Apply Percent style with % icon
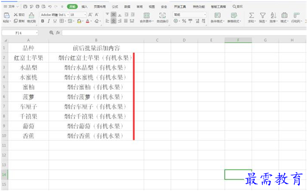 [184, 21]
